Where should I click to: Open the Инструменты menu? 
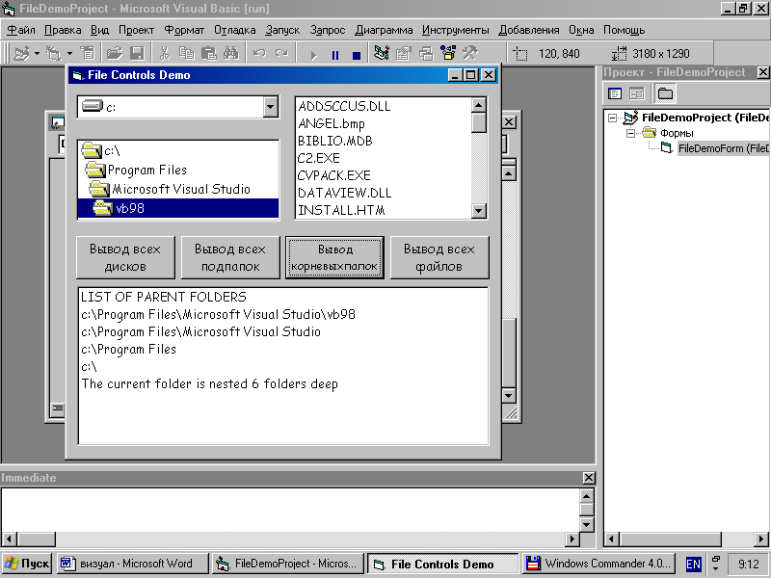pos(455,30)
